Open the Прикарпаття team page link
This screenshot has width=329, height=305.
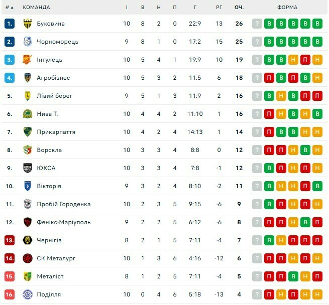[x=56, y=132]
